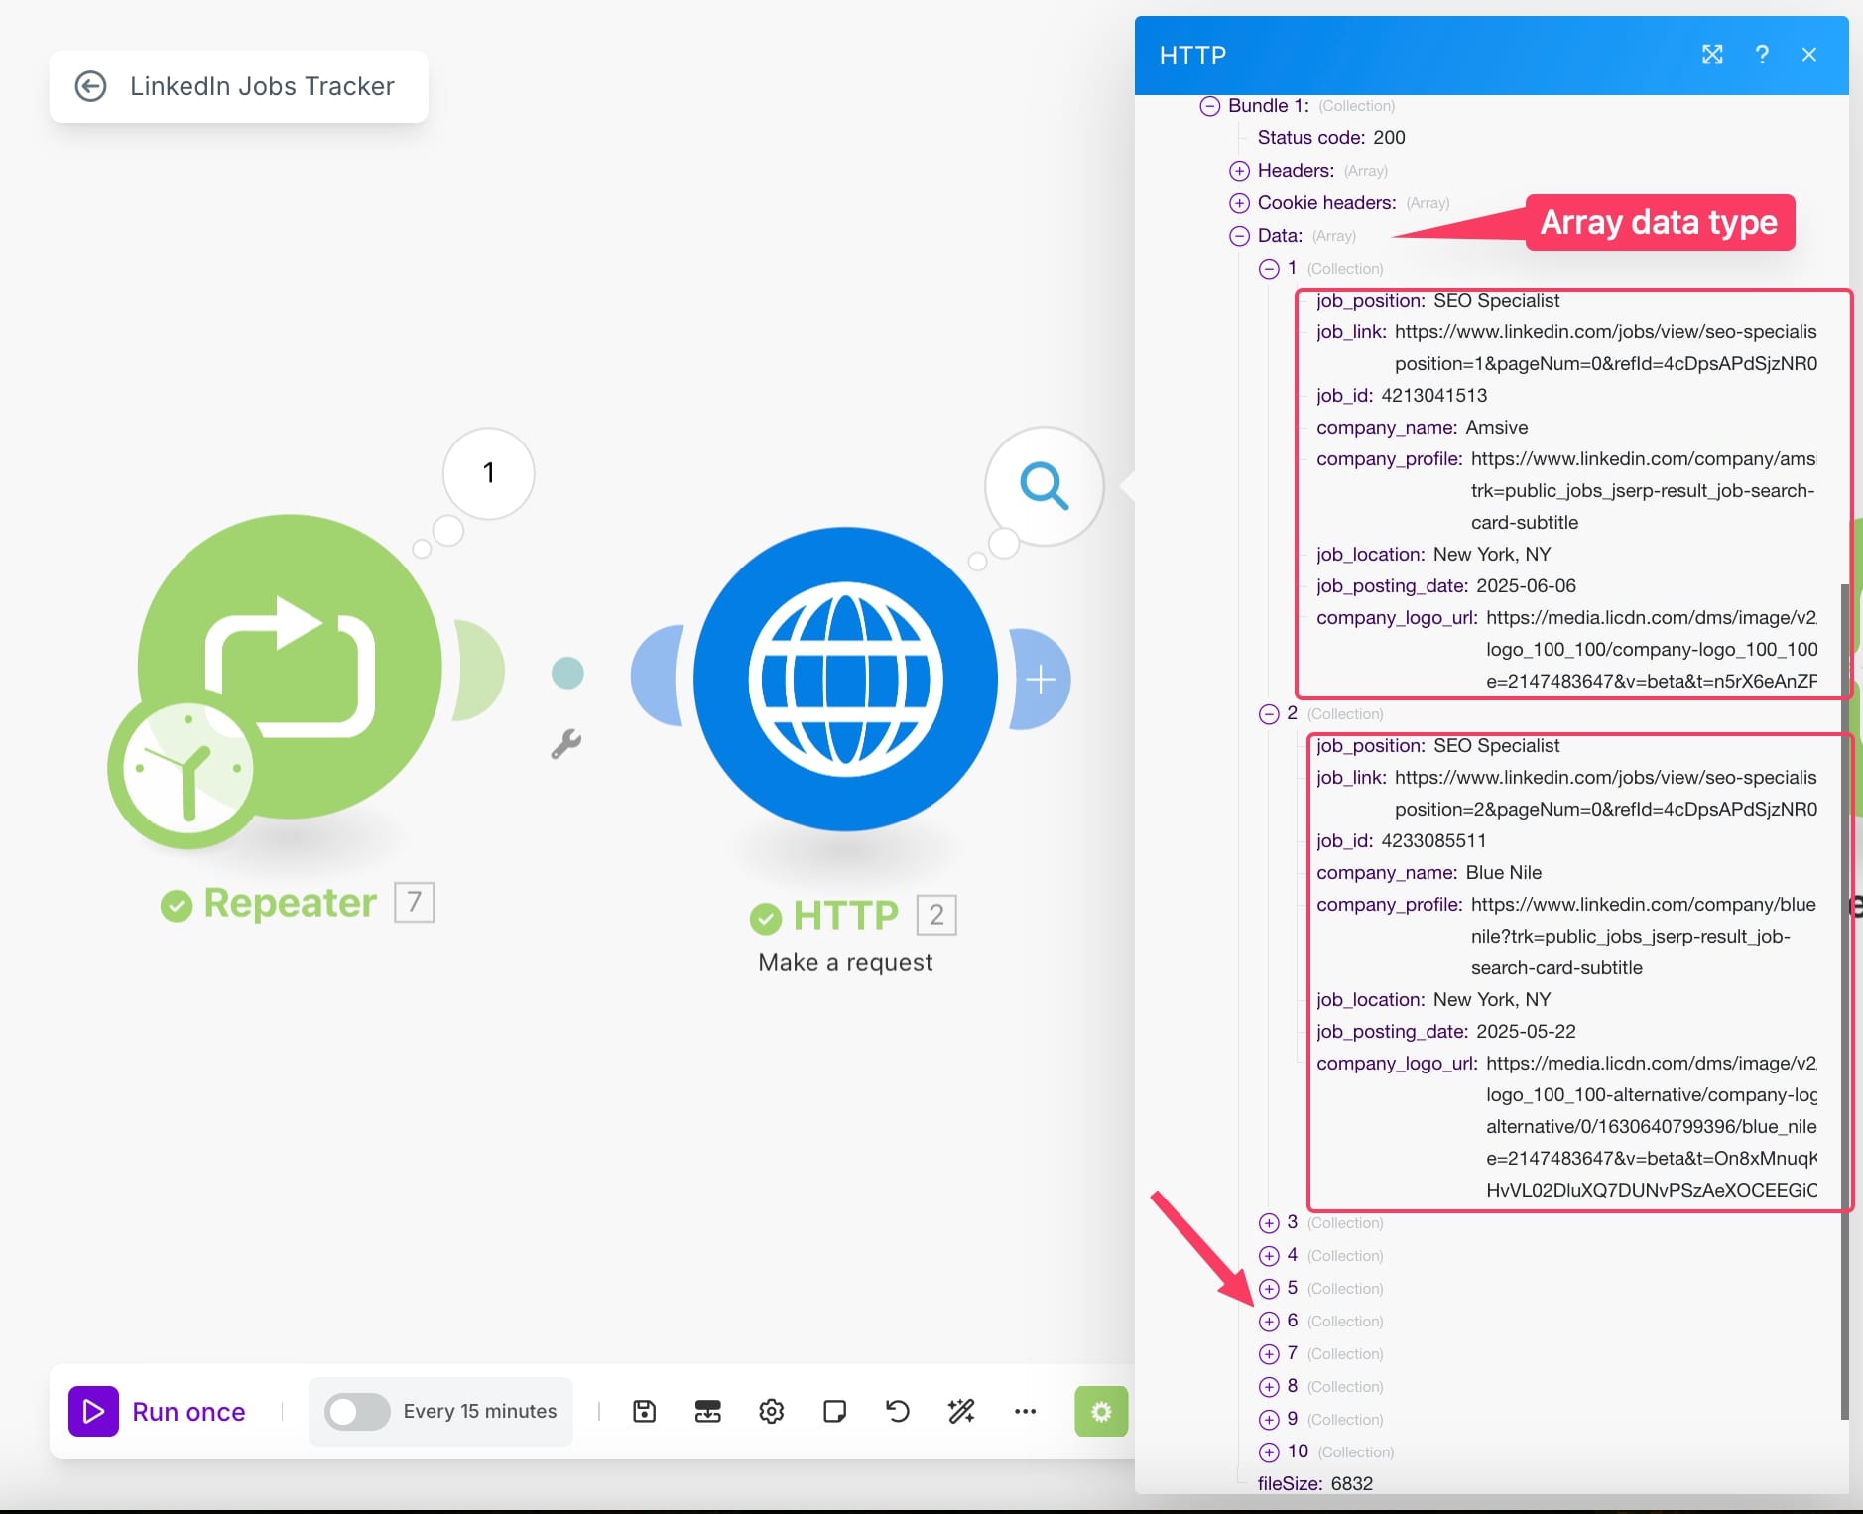This screenshot has width=1863, height=1514.
Task: Expand collection item 5
Action: pyautogui.click(x=1269, y=1289)
